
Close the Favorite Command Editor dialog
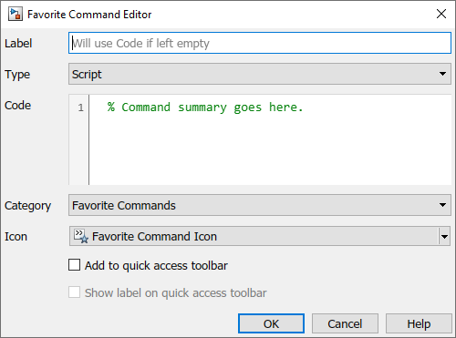(441, 14)
